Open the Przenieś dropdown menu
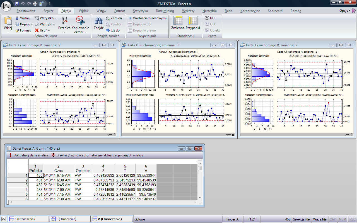The image size is (357, 223). (64, 32)
